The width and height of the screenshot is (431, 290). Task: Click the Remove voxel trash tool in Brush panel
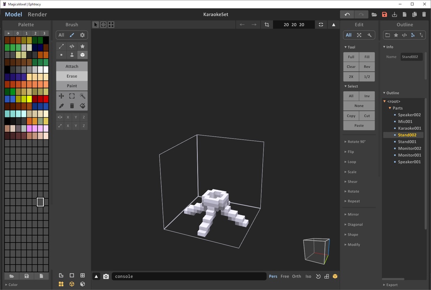click(x=72, y=106)
